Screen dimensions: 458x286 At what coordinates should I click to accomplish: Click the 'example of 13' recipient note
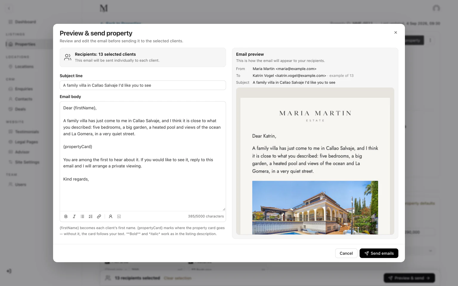pos(341,76)
